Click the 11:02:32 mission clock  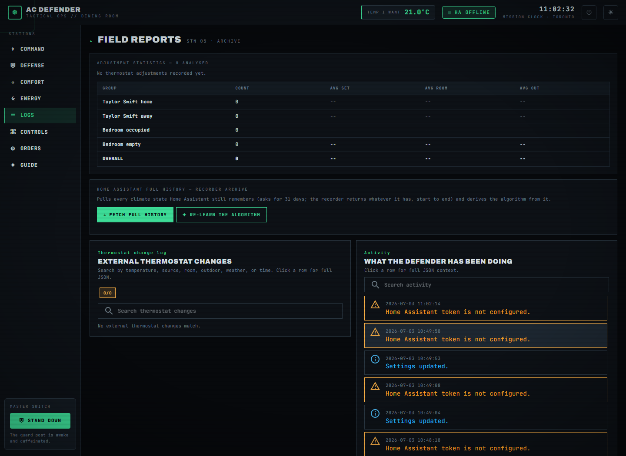(557, 9)
